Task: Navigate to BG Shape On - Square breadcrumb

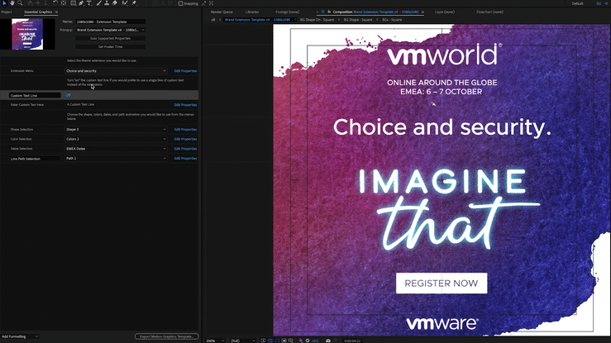Action: click(317, 20)
